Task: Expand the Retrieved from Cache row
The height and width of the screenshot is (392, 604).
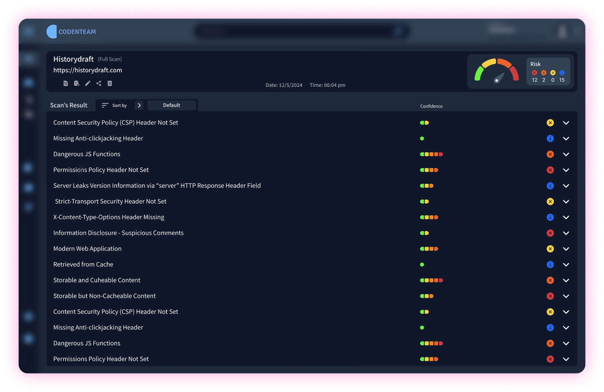Action: click(x=566, y=265)
